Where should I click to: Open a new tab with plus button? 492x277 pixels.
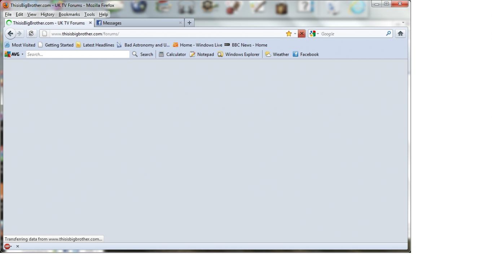pyautogui.click(x=189, y=23)
